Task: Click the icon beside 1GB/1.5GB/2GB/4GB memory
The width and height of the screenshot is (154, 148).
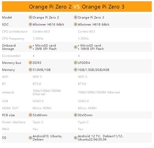Action: coord(76,70)
